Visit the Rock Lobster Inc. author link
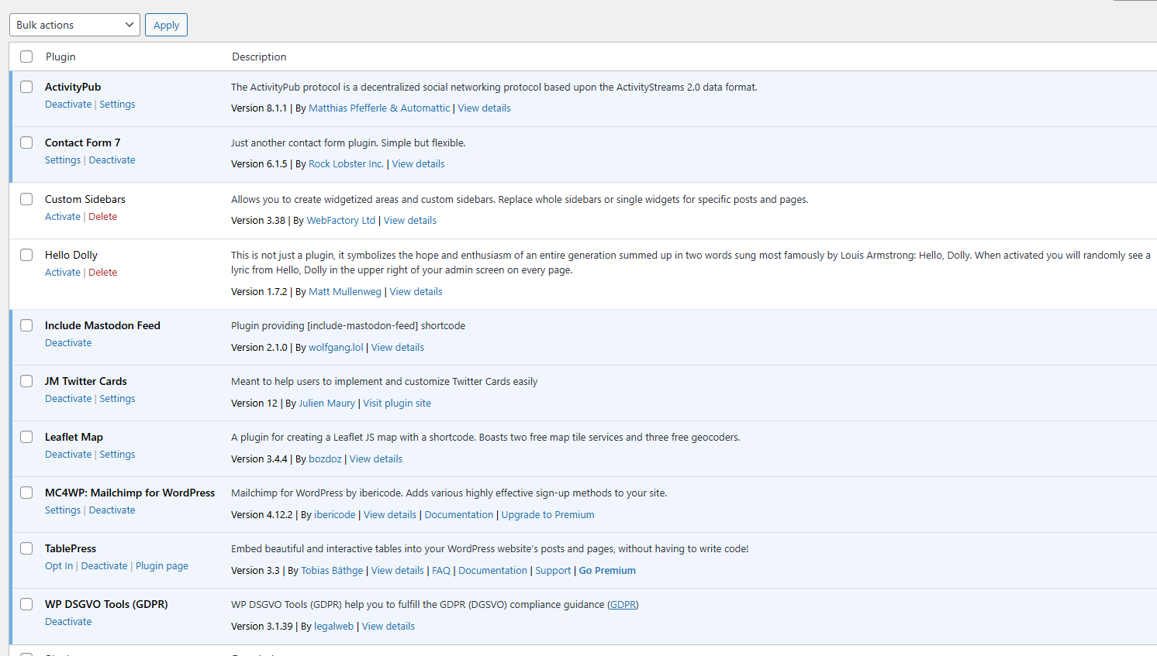 (346, 164)
